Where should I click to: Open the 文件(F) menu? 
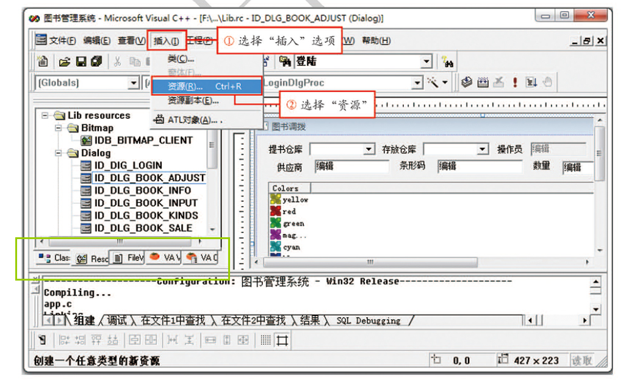[x=62, y=40]
